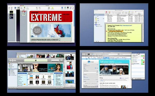Select first slide thumbnail in Keynote navigator

[x=11, y=12]
